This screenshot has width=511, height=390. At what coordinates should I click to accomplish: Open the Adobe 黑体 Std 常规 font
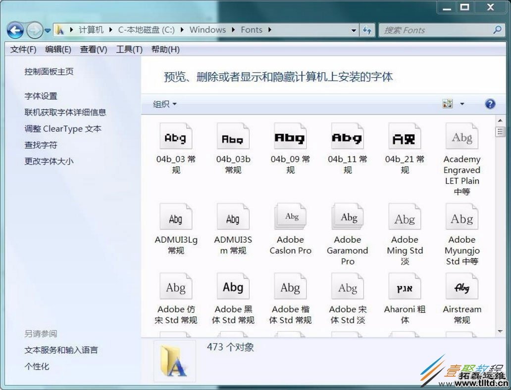233,286
